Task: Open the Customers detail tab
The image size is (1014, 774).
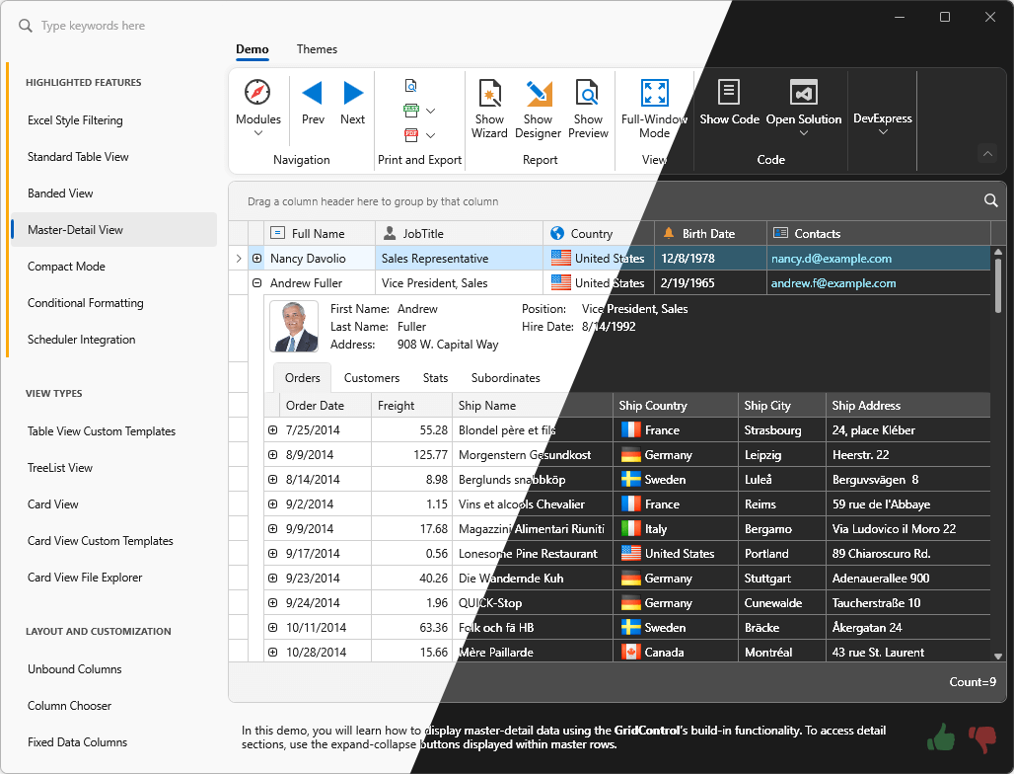Action: 372,377
